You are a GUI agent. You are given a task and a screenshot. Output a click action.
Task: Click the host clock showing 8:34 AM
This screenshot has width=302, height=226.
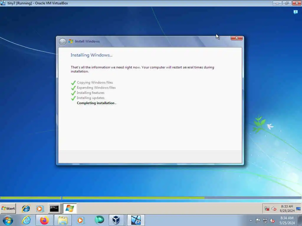coord(287,220)
